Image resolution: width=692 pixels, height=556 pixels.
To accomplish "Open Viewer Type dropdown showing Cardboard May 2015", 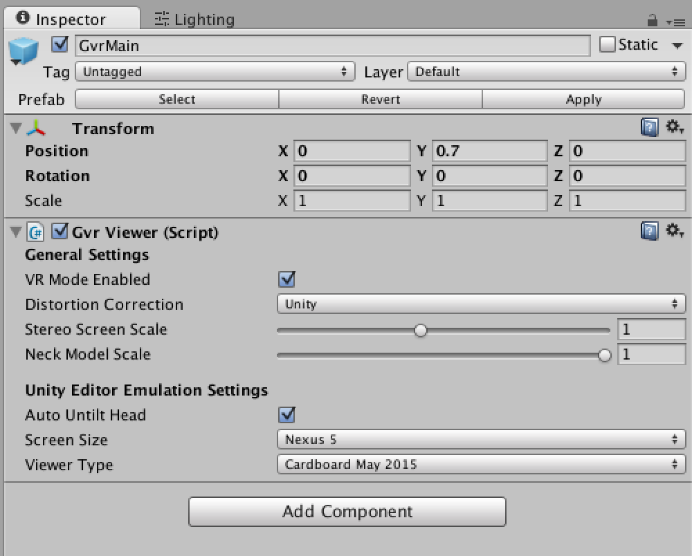I will click(x=481, y=464).
